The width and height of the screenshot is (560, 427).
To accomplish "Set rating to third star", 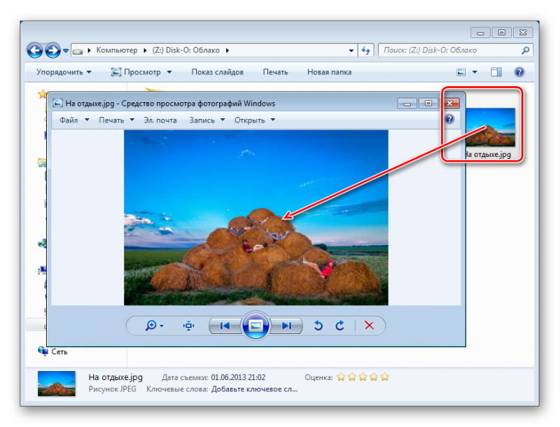I will 363,377.
